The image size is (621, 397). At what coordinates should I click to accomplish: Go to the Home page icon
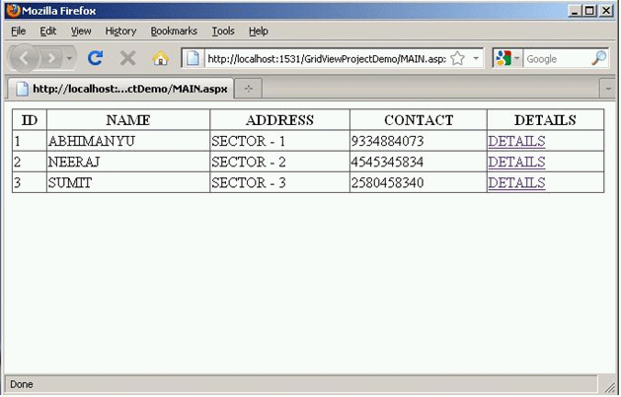click(x=160, y=58)
